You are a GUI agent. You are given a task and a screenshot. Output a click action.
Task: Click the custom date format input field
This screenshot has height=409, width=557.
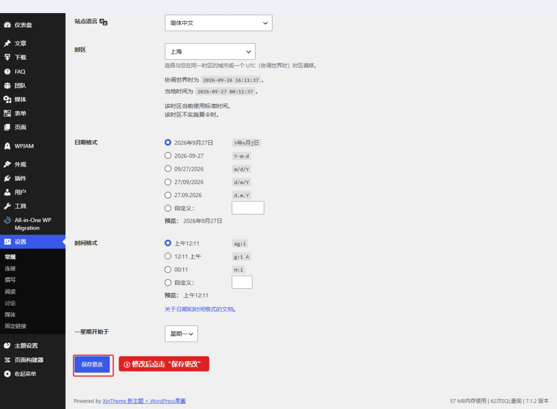click(248, 207)
